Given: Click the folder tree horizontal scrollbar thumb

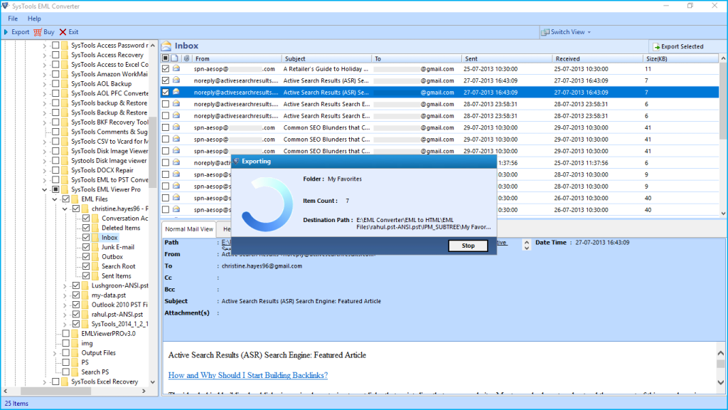Looking at the screenshot, I should pos(55,391).
